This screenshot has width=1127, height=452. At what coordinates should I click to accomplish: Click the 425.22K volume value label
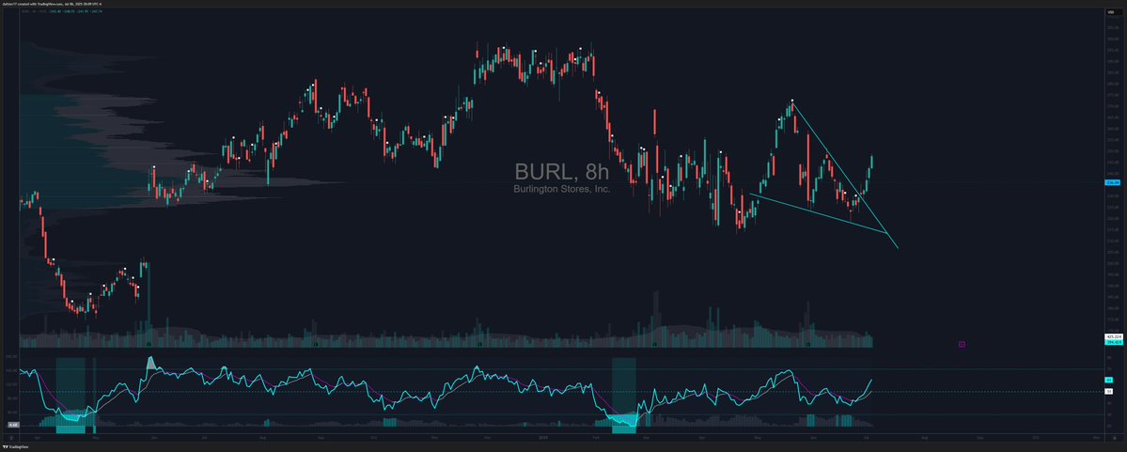(1112, 337)
